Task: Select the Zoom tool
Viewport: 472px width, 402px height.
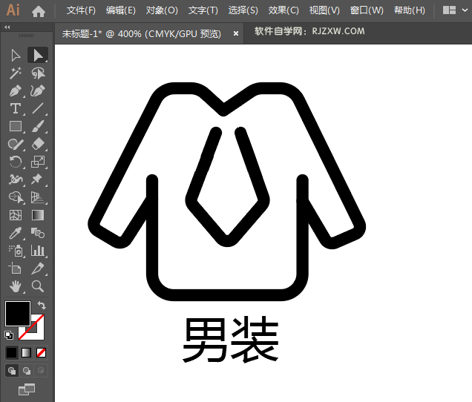Action: point(38,286)
